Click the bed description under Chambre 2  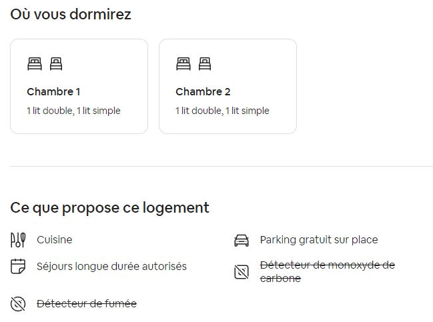222,111
